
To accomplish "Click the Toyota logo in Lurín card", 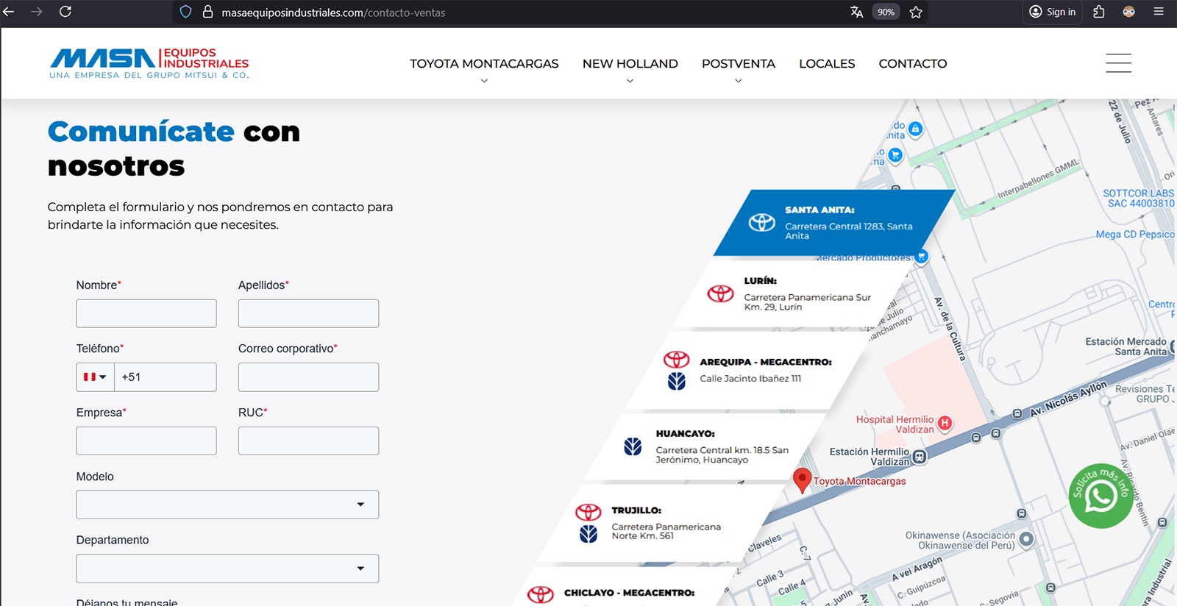I will pos(720,293).
